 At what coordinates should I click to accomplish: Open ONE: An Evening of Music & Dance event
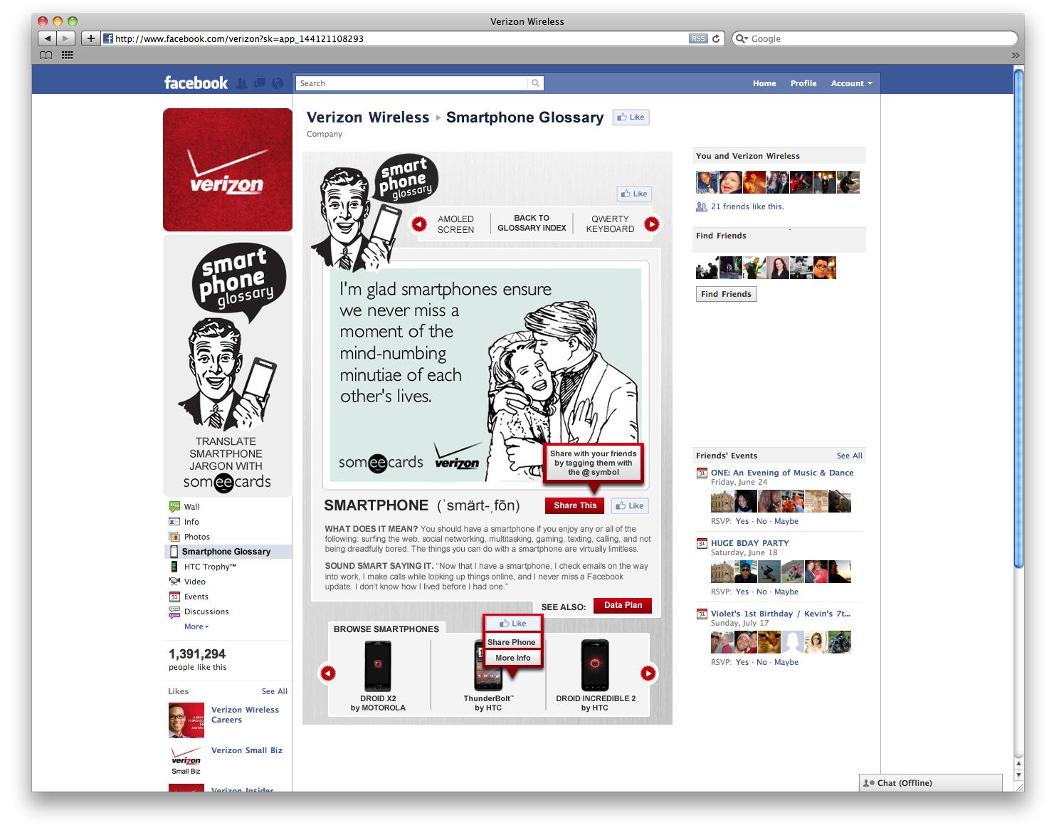coord(782,473)
